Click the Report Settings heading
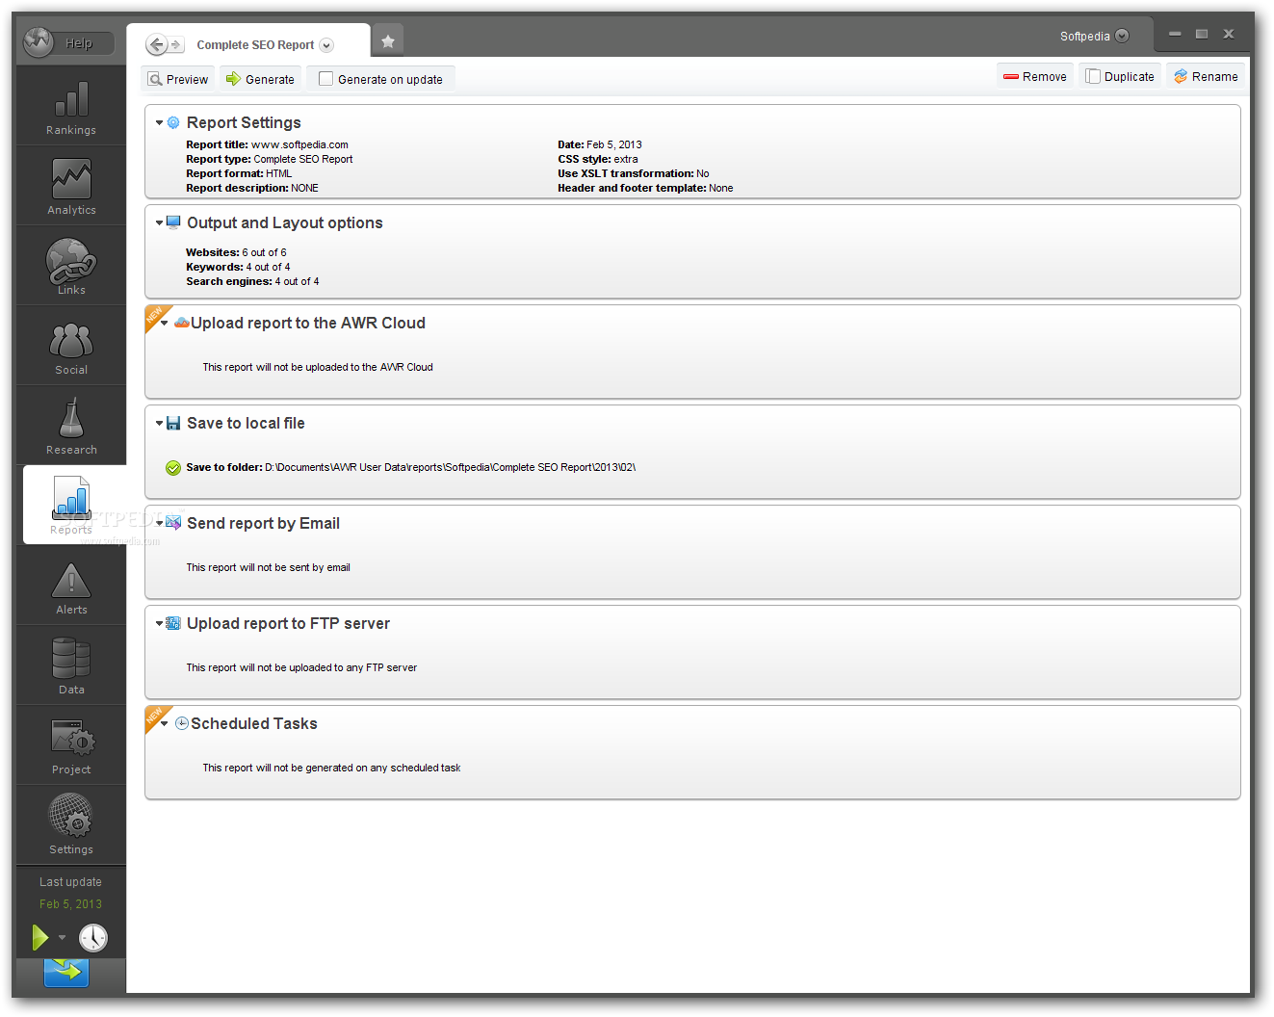This screenshot has height=1017, width=1274. click(x=244, y=122)
